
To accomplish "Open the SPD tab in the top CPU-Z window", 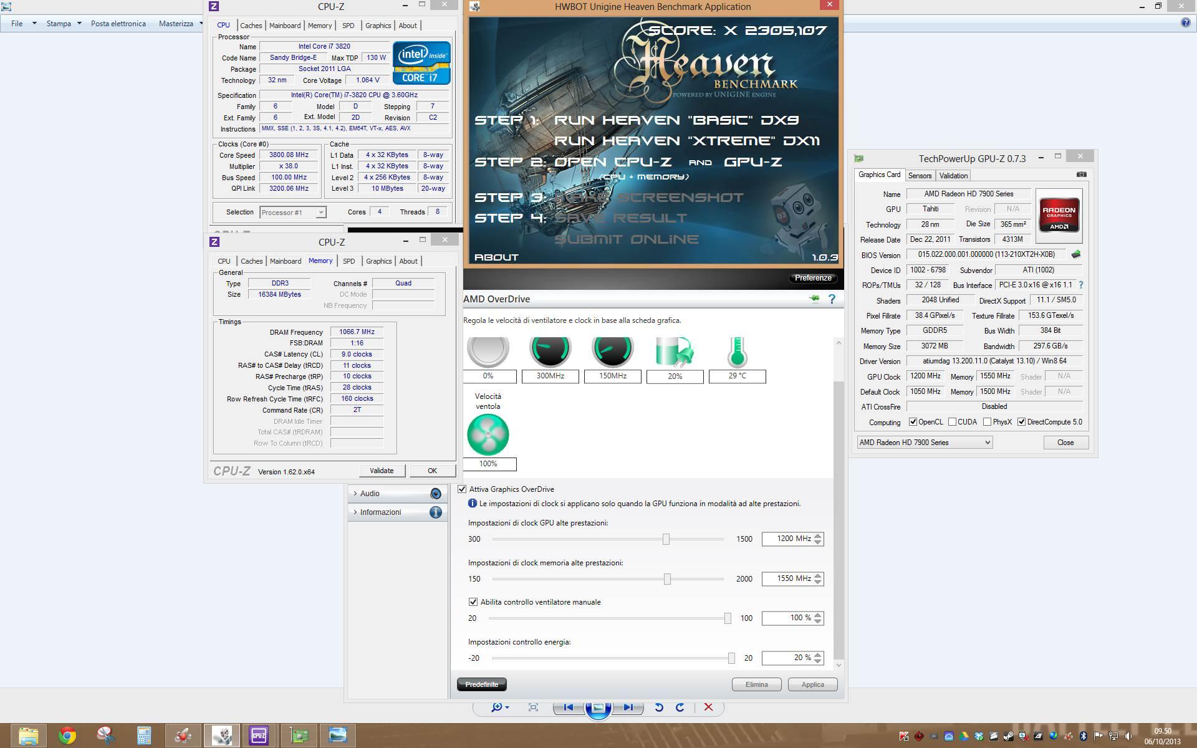I will [x=348, y=26].
